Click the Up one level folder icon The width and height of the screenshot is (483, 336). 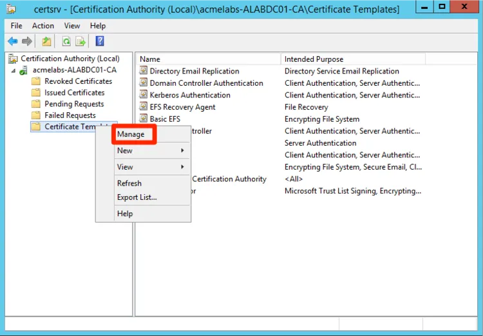46,41
